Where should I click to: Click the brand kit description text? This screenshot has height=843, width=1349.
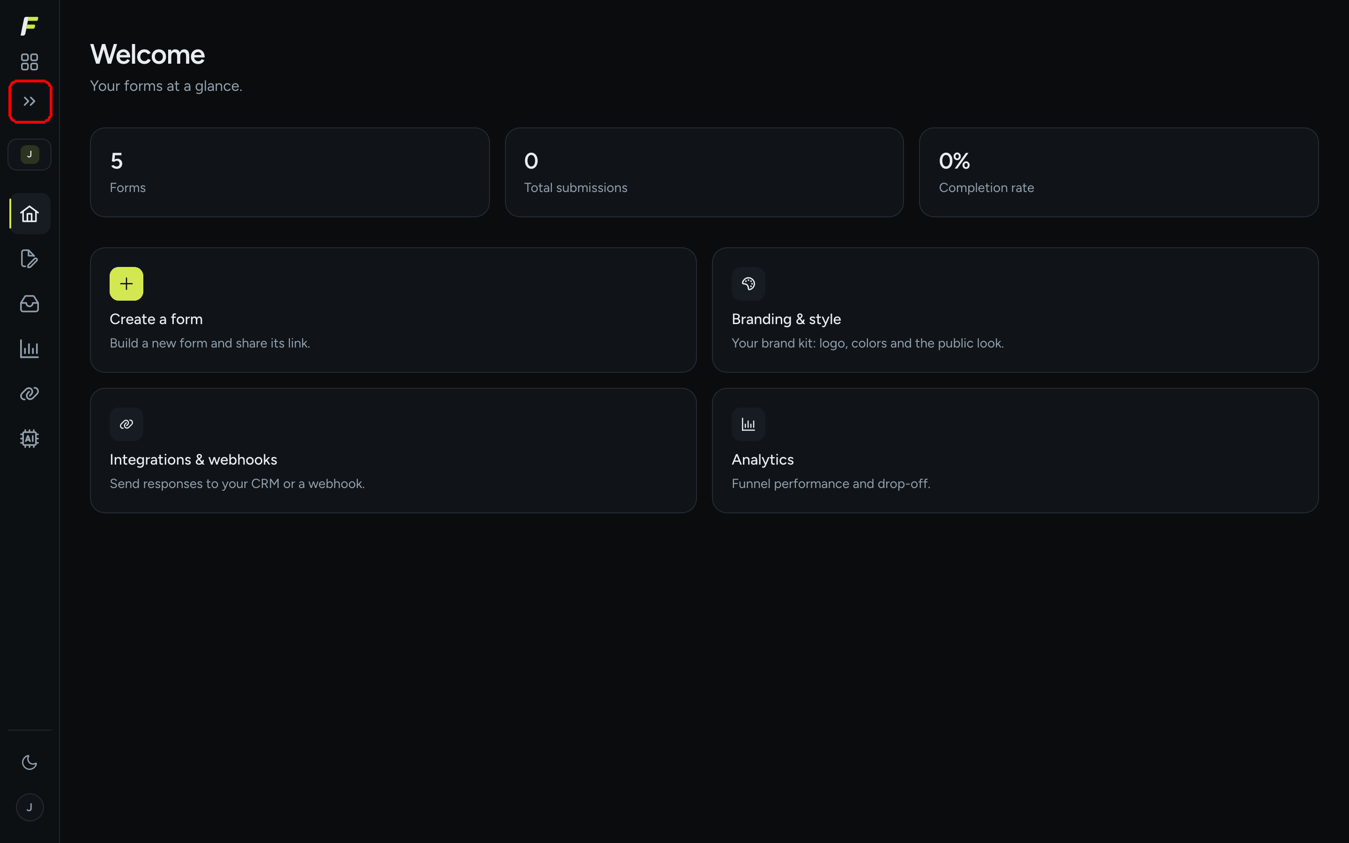click(867, 343)
